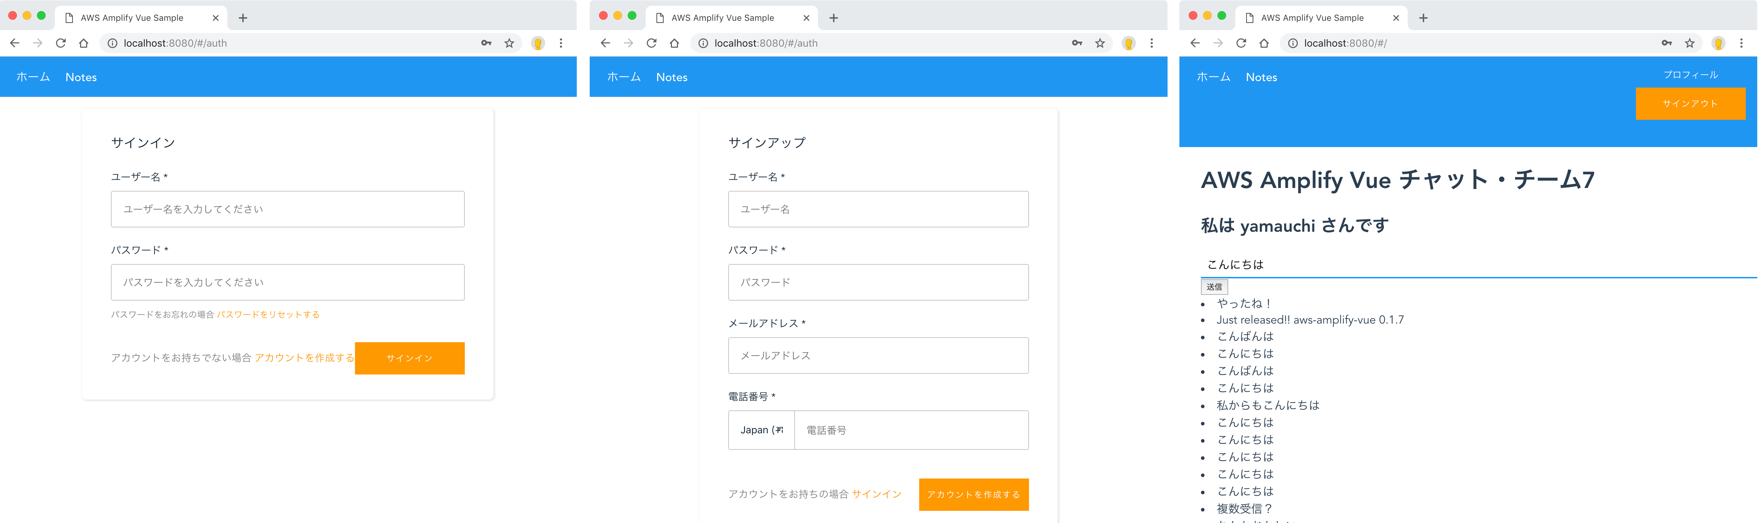Click the パスワードをリセットする link

[268, 315]
